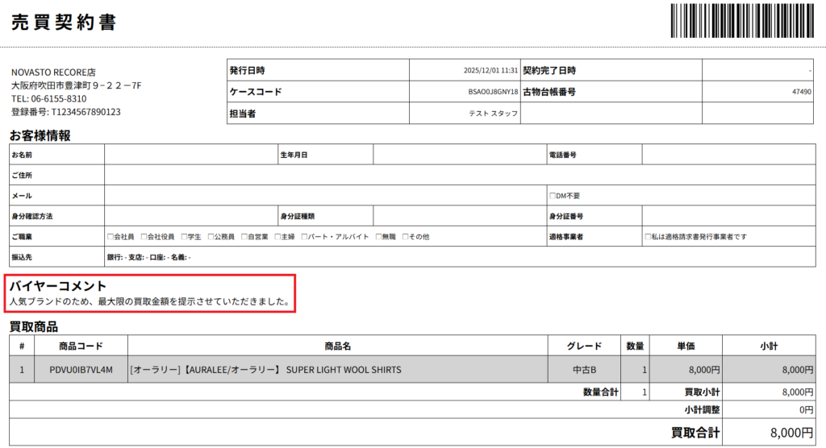
Task: Select the 会社役員 checkbox
Action: [x=144, y=237]
